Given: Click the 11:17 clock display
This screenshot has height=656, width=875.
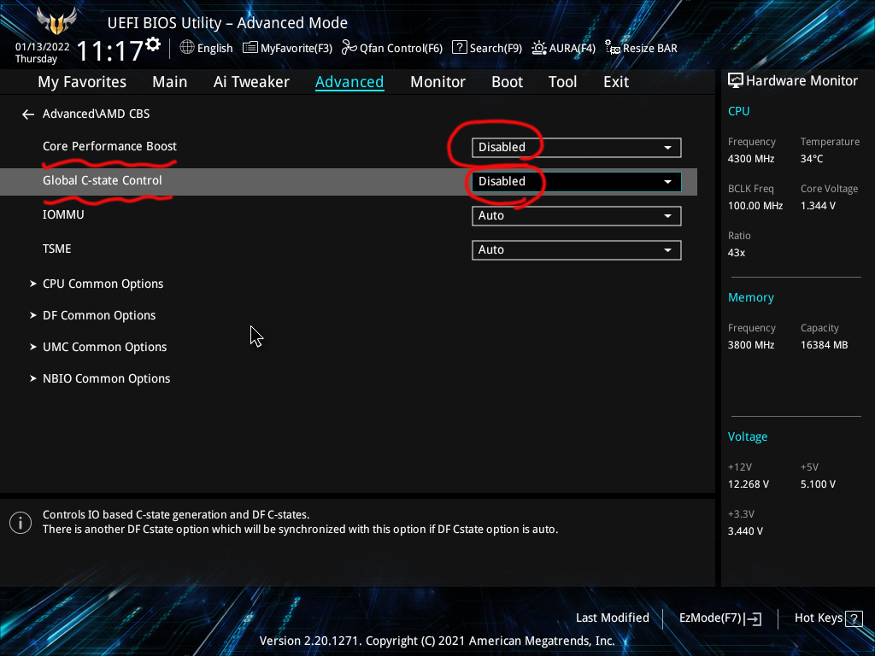Looking at the screenshot, I should click(110, 50).
